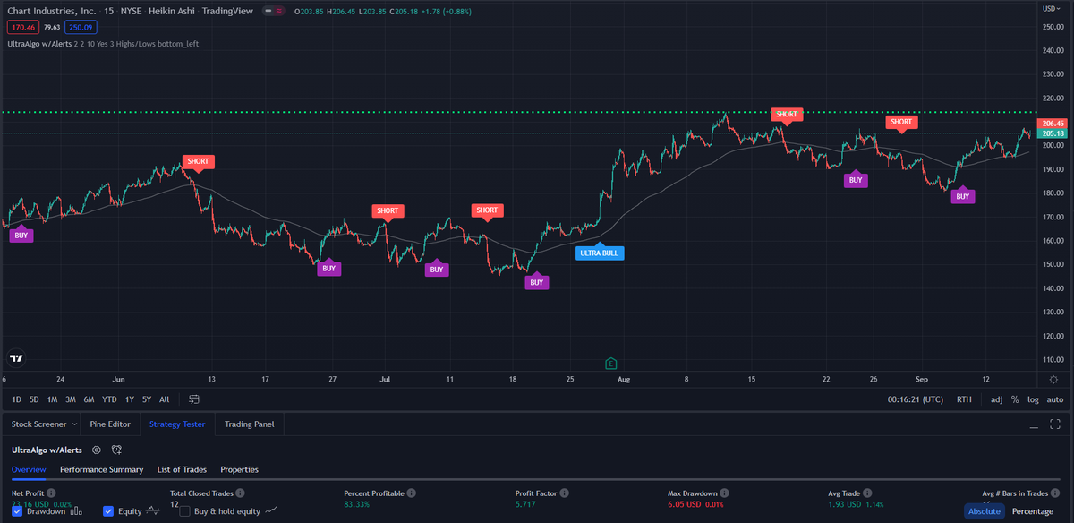The image size is (1074, 523).
Task: Open the Performance Summary tab
Action: click(101, 469)
